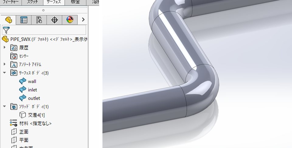Screen dimensions: 292x148
Task: Select the アノテート アイテム annotations icon
Action: (x=14, y=64)
